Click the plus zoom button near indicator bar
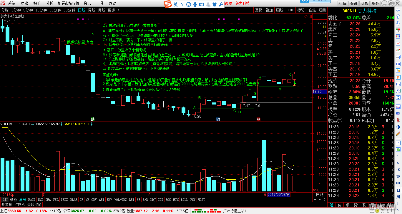 [315, 200]
